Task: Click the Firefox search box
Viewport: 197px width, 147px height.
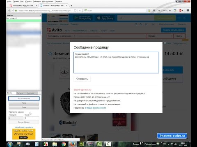Action: click(x=115, y=11)
